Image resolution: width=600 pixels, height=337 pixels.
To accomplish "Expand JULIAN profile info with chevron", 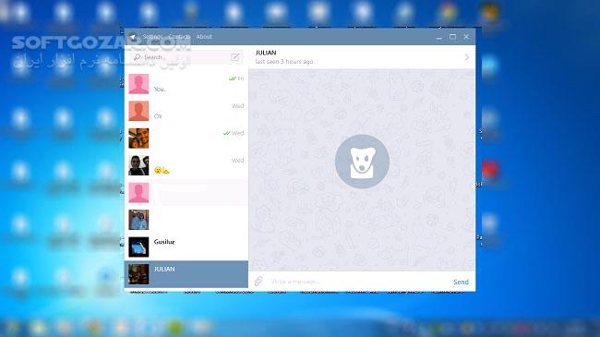I will (466, 57).
